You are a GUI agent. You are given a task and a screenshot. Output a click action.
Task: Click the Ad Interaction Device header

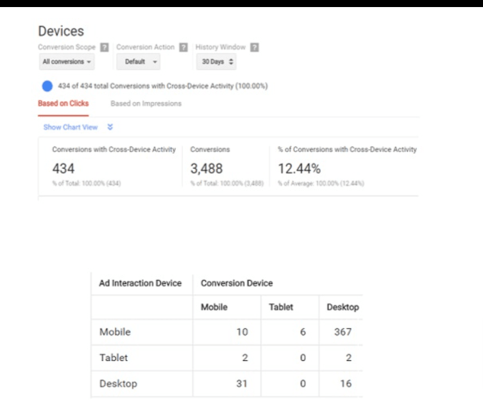[140, 283]
